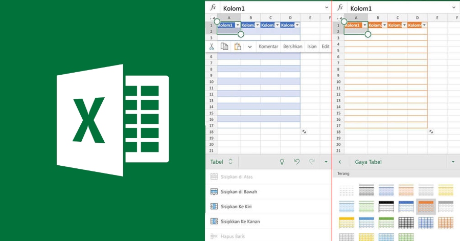Choose the plain no-color table style
The height and width of the screenshot is (241, 460).
(x=347, y=190)
